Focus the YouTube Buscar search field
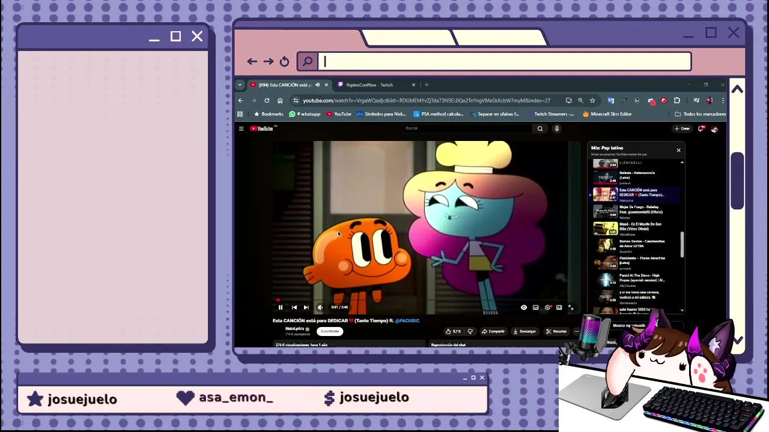Image resolution: width=769 pixels, height=432 pixels. pyautogui.click(x=467, y=128)
